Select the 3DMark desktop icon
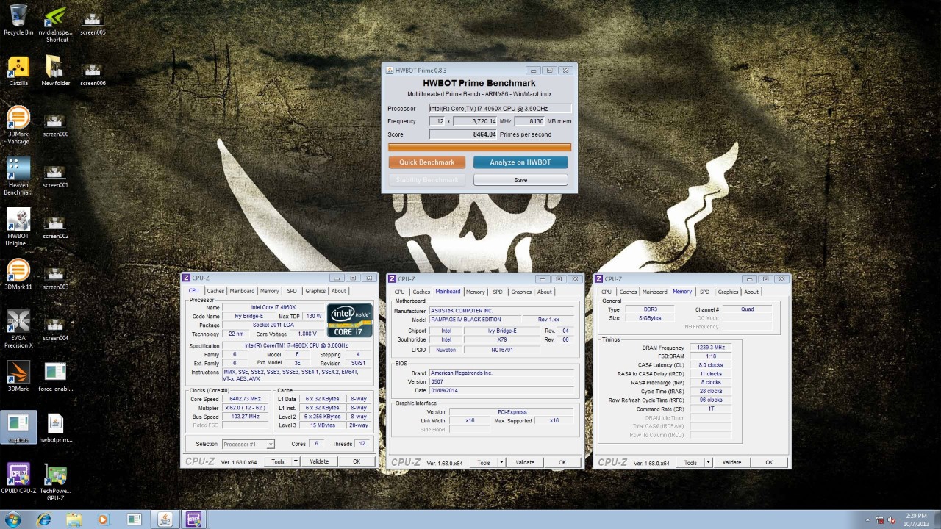941x529 pixels. coord(18,375)
